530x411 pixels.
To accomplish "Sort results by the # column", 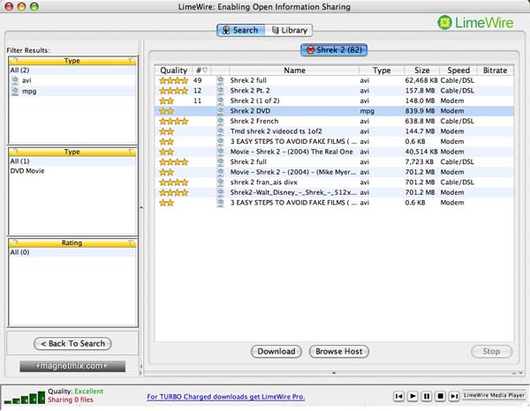I will [x=201, y=71].
